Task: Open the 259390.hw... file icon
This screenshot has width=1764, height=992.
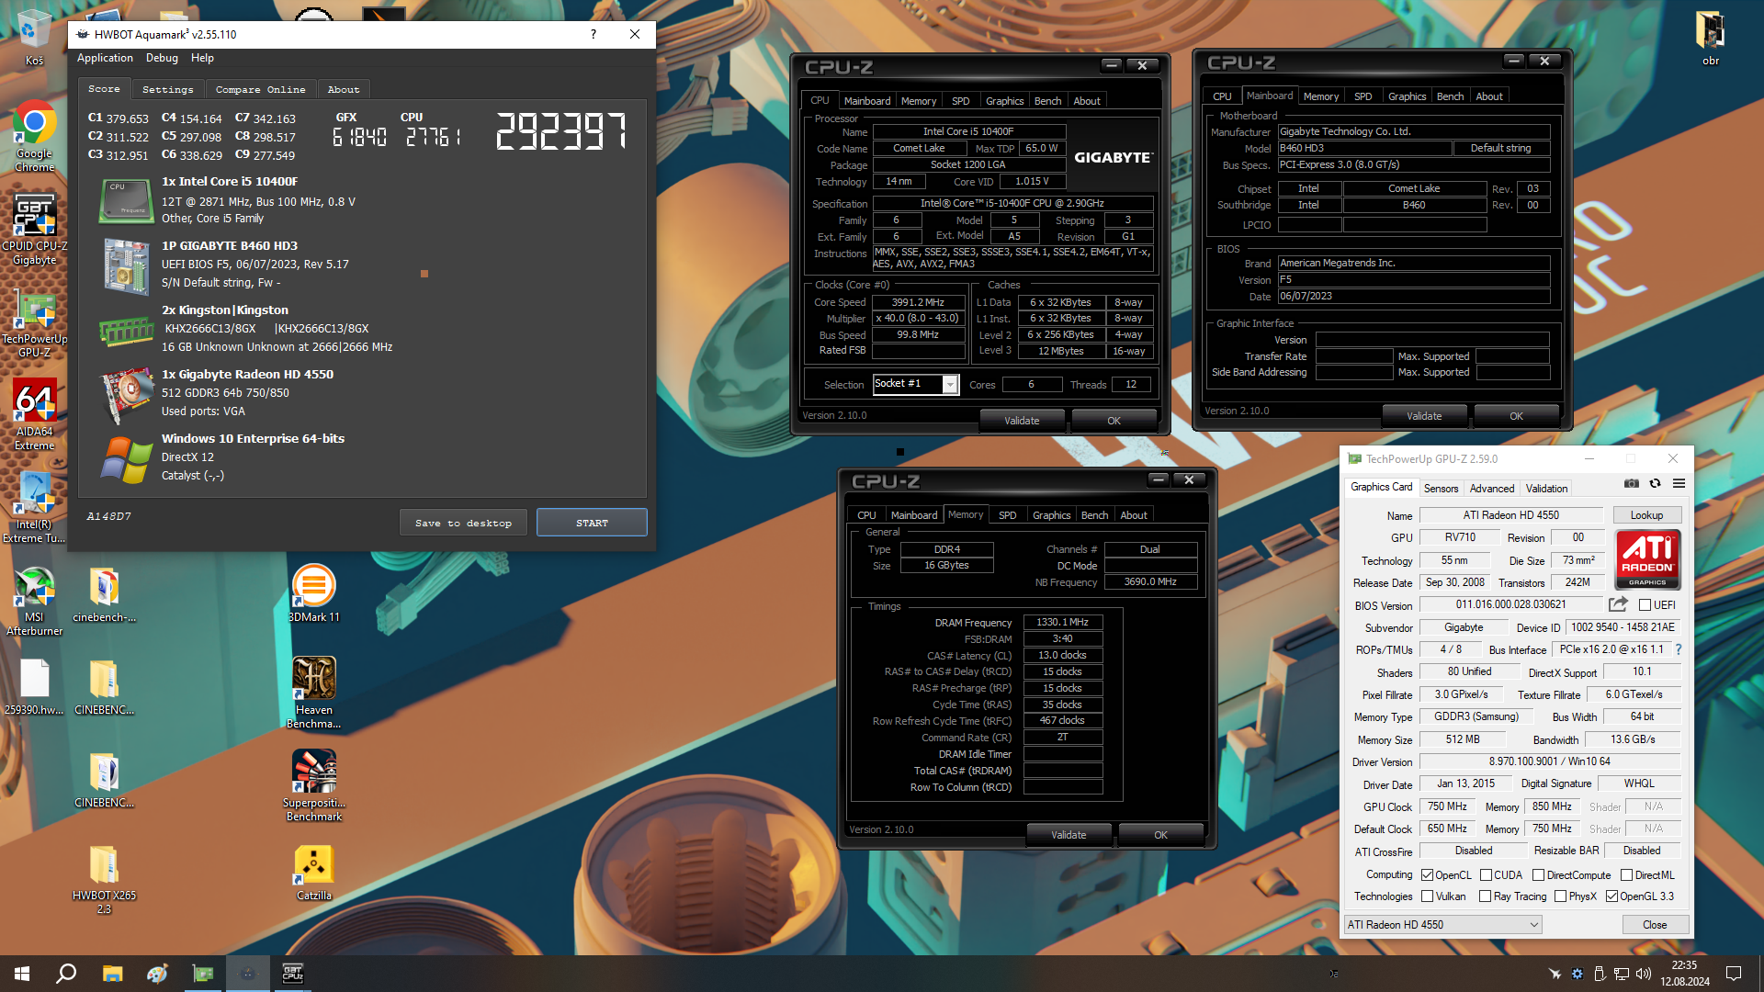Action: coord(34,687)
